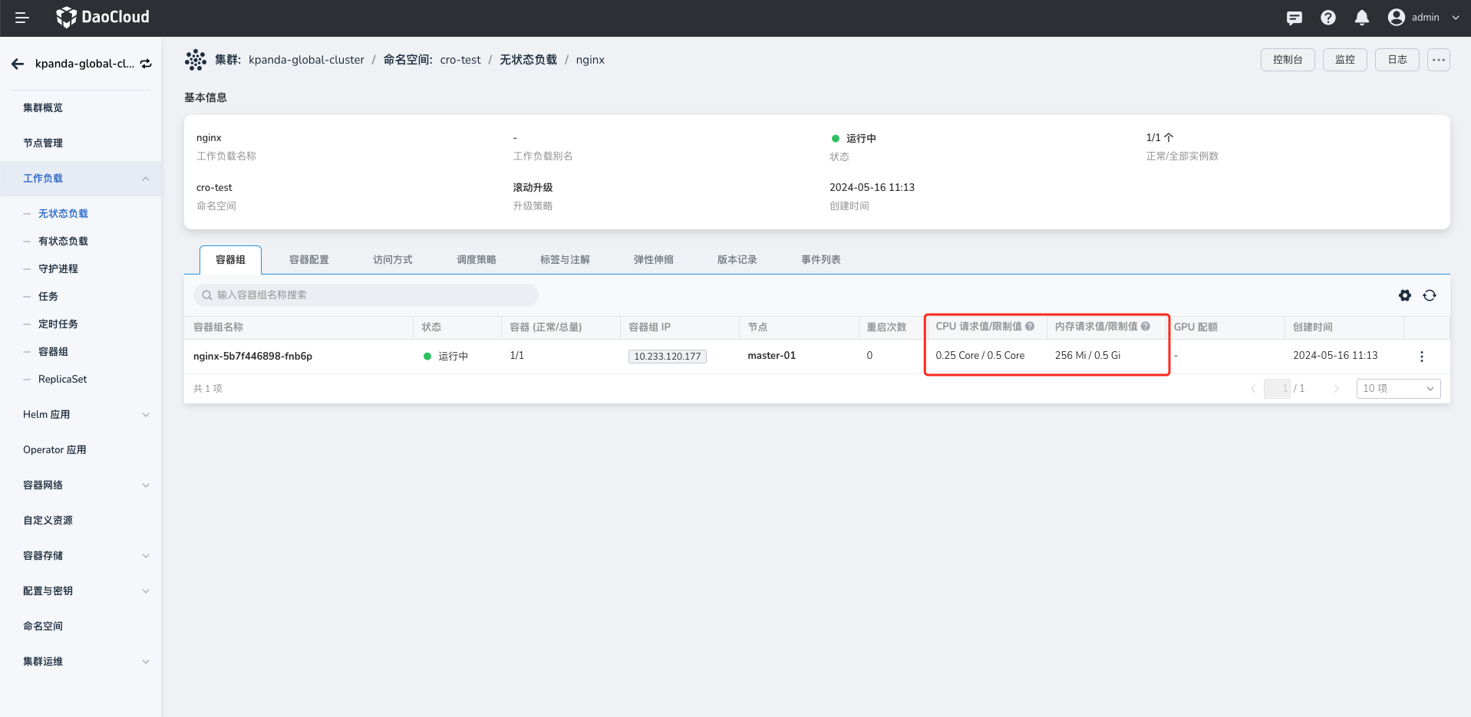Click the hamburger navigation menu icon
The image size is (1471, 717).
tap(21, 17)
